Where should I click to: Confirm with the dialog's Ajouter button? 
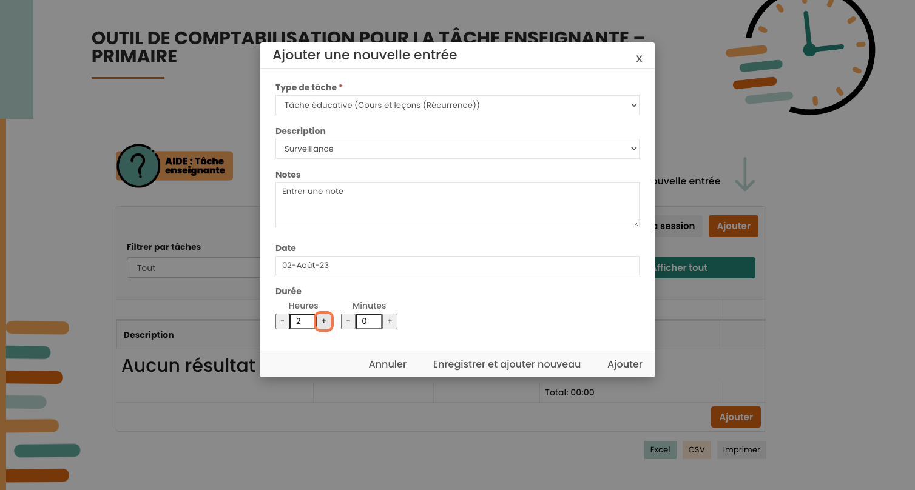pyautogui.click(x=624, y=364)
